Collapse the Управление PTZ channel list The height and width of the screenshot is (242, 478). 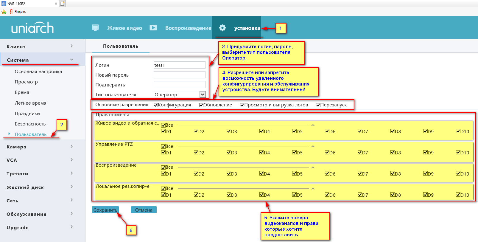pos(313,146)
